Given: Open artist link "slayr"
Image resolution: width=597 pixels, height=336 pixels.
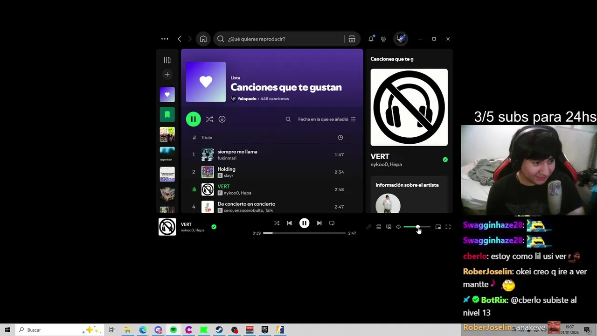Looking at the screenshot, I should (x=229, y=176).
